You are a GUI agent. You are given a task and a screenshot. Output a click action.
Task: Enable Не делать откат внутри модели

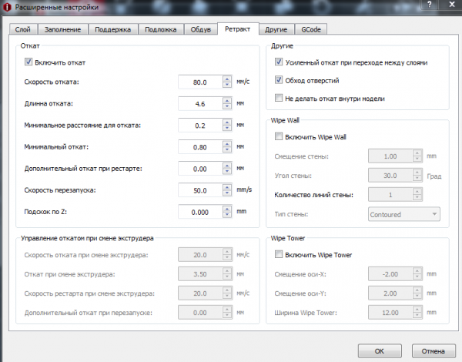click(x=279, y=98)
